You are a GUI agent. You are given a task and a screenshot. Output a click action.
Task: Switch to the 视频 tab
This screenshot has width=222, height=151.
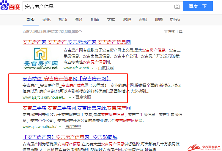point(63,20)
